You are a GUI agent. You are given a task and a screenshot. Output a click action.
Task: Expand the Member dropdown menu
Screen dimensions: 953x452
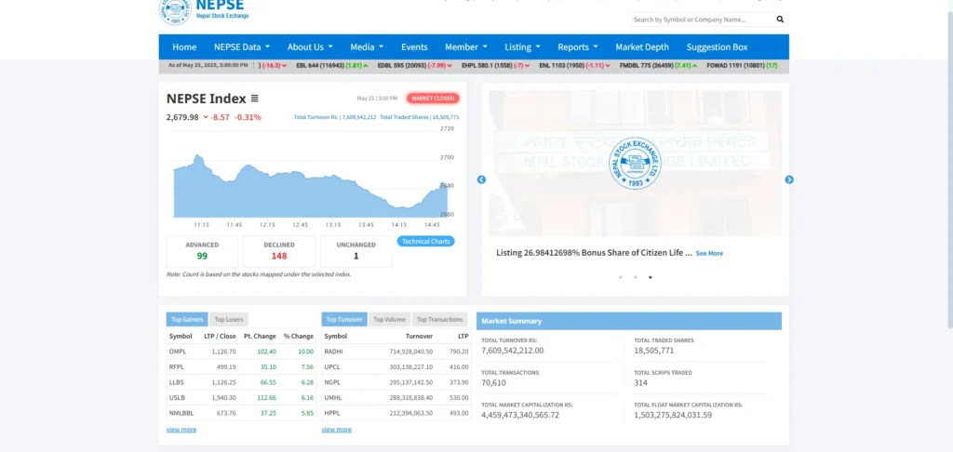[466, 47]
